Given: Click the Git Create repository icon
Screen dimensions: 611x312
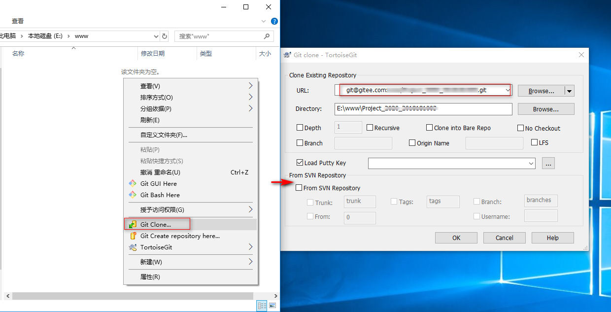Looking at the screenshot, I should pos(133,236).
